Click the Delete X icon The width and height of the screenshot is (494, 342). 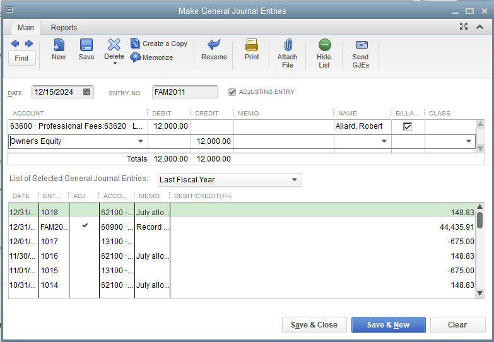pos(114,45)
